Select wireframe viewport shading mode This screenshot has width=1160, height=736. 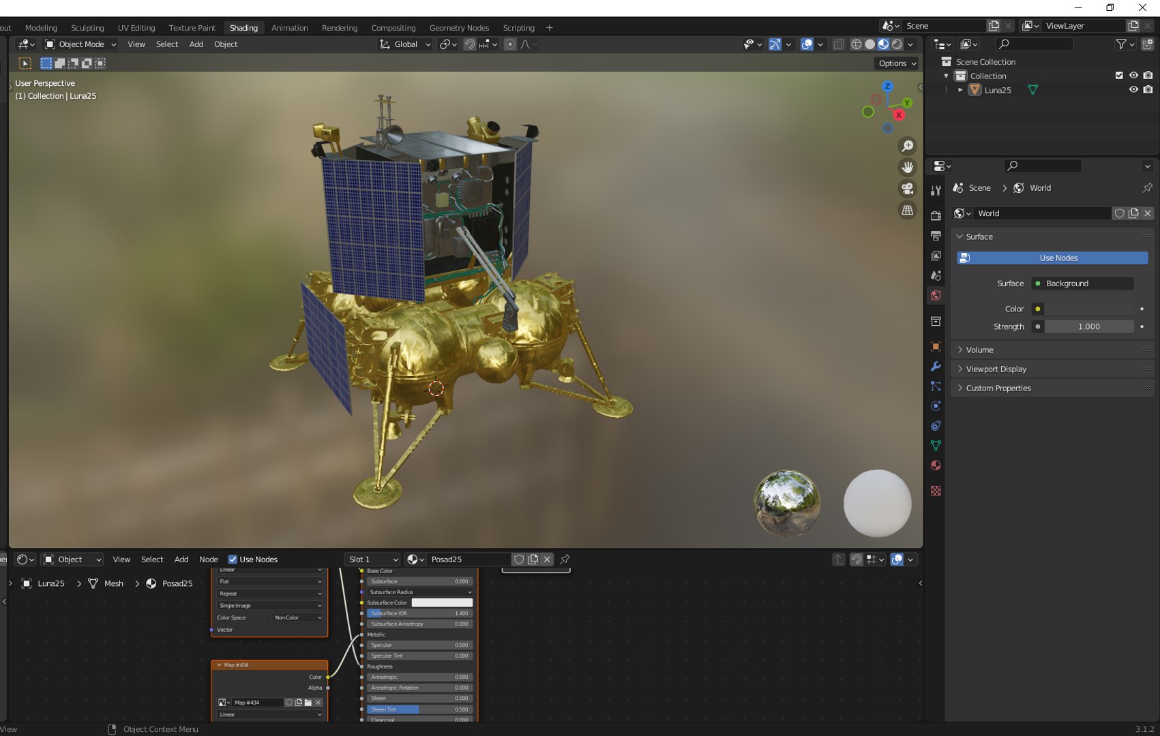point(857,44)
